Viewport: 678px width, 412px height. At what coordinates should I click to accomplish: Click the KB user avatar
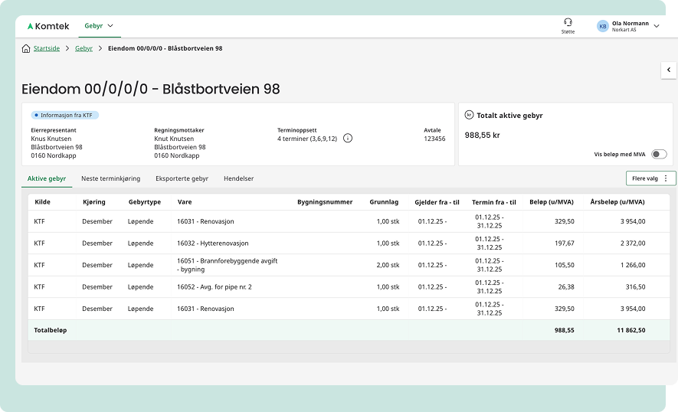[602, 26]
